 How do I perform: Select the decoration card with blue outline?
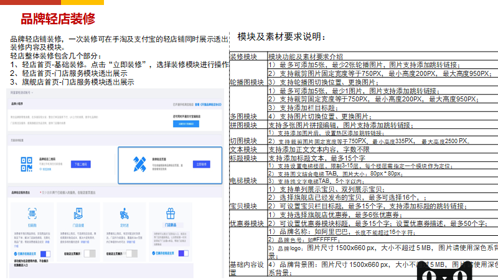tap(170, 165)
